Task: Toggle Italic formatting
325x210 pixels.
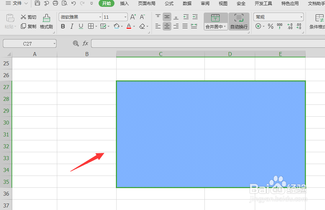Action: point(72,26)
